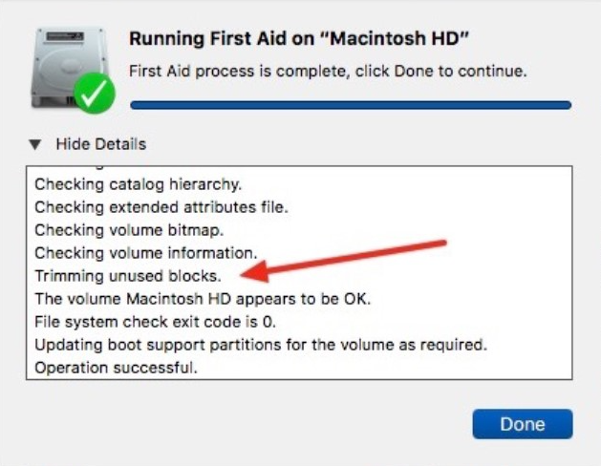Click the green checkmark success badge
The height and width of the screenshot is (466, 601).
click(x=94, y=92)
